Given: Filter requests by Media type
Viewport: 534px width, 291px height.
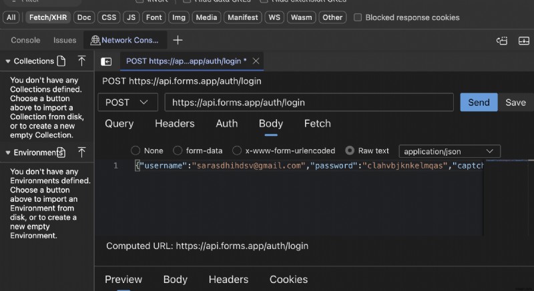Looking at the screenshot, I should click(206, 17).
